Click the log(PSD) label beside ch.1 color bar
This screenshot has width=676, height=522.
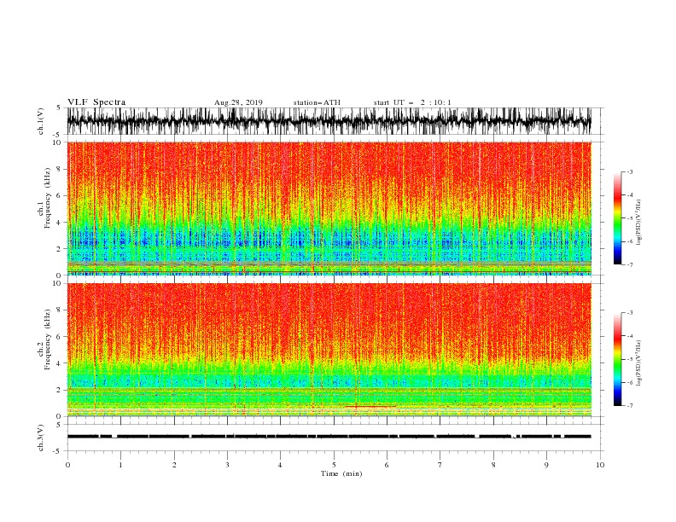(x=638, y=223)
